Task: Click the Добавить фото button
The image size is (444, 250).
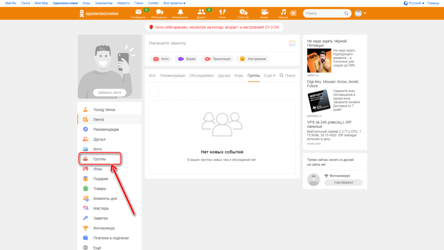Action: pos(109,93)
